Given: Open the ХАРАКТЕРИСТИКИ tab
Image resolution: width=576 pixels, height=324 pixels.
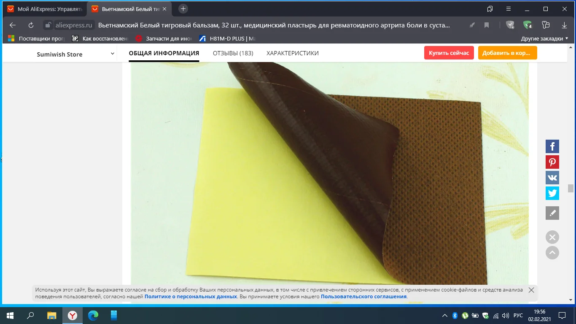Looking at the screenshot, I should (293, 53).
